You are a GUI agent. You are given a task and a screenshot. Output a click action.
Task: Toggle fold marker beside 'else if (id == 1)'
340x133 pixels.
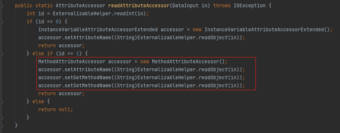[1, 53]
